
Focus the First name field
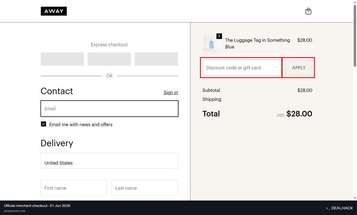tap(74, 188)
